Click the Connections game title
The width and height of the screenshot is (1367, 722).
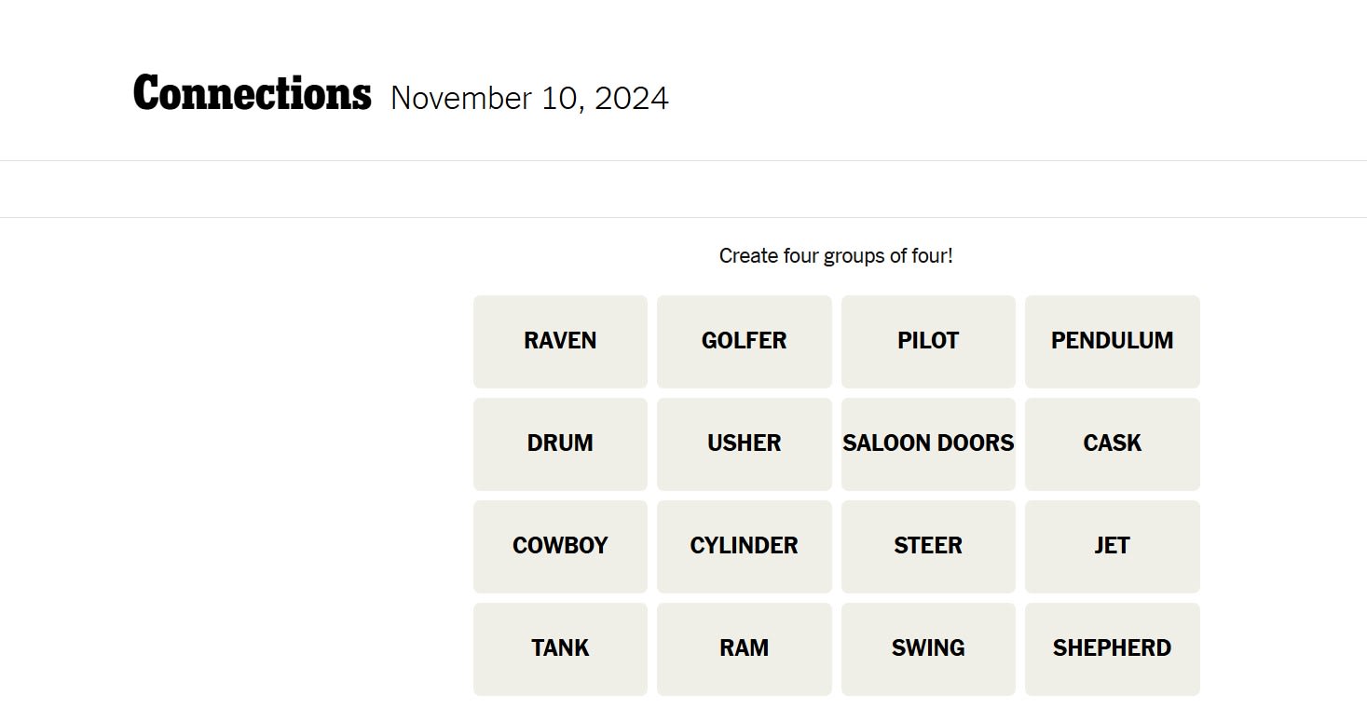pos(252,94)
